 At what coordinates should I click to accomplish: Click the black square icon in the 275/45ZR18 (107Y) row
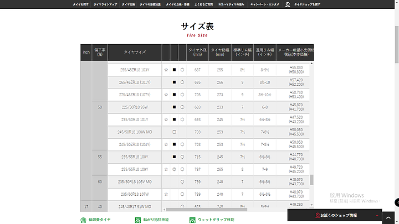pos(174,95)
